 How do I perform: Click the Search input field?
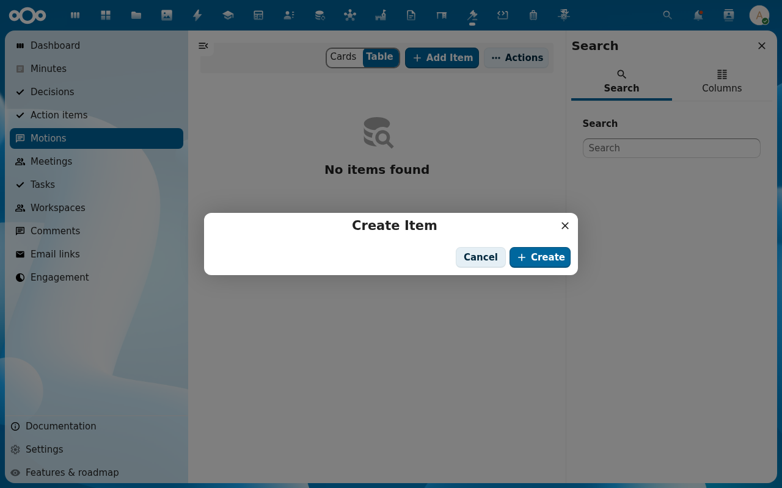(x=671, y=148)
